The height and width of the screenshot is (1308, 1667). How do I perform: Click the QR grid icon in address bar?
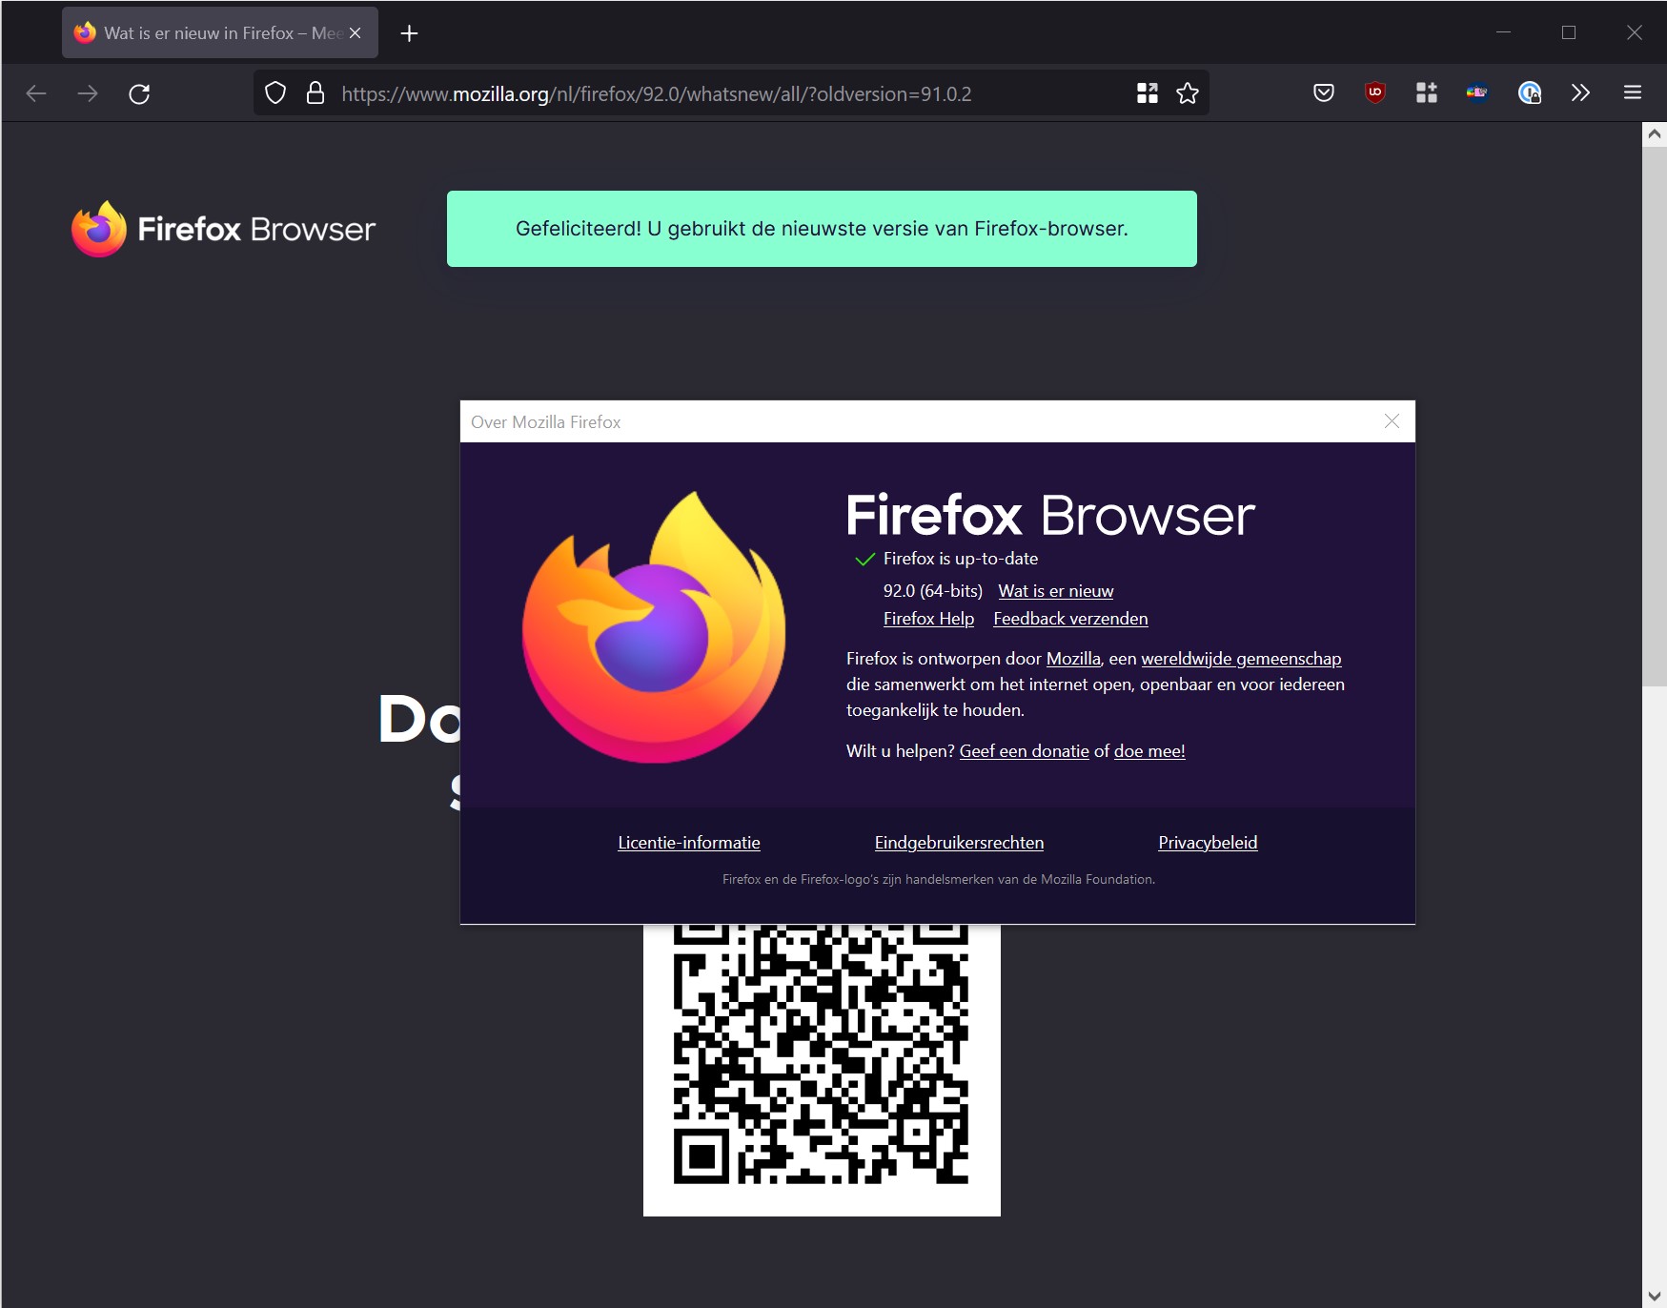coord(1147,93)
